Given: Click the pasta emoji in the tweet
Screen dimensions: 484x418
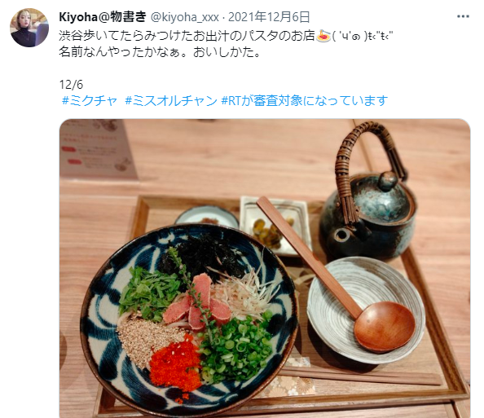Looking at the screenshot, I should tap(323, 36).
